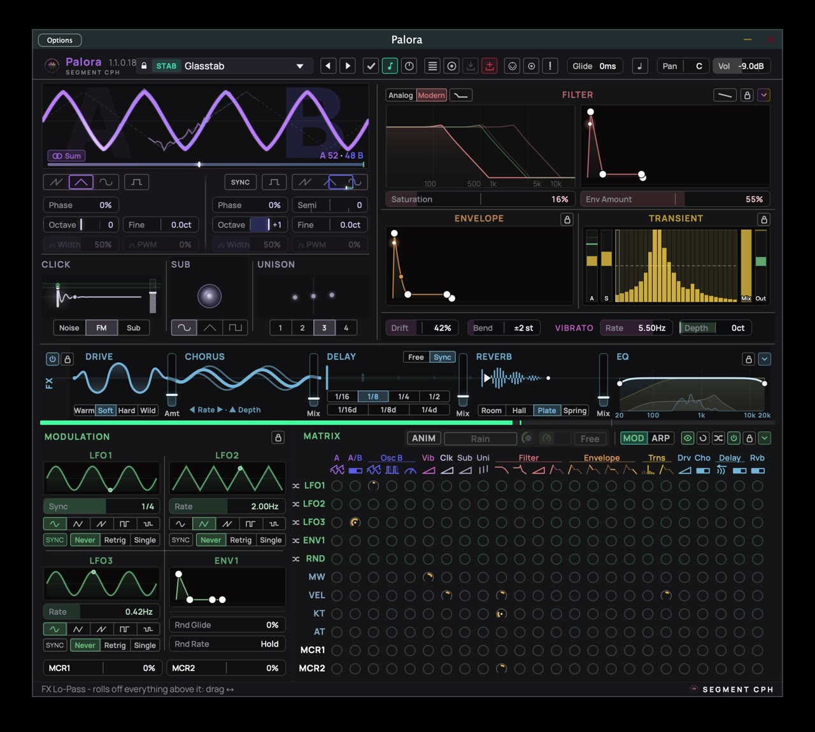The width and height of the screenshot is (815, 732).
Task: Switch delay to Free mode
Action: [x=416, y=357]
